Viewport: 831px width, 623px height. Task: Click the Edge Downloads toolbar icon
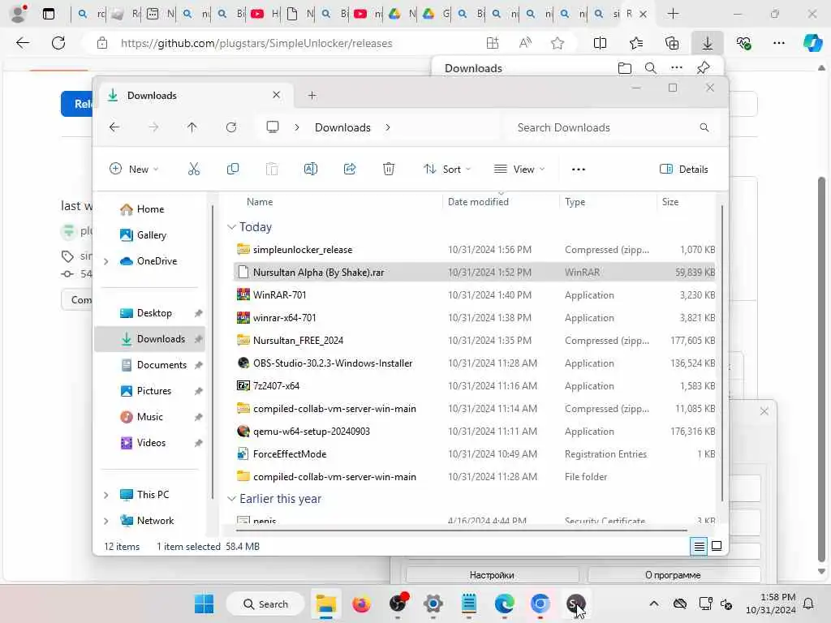[707, 44]
